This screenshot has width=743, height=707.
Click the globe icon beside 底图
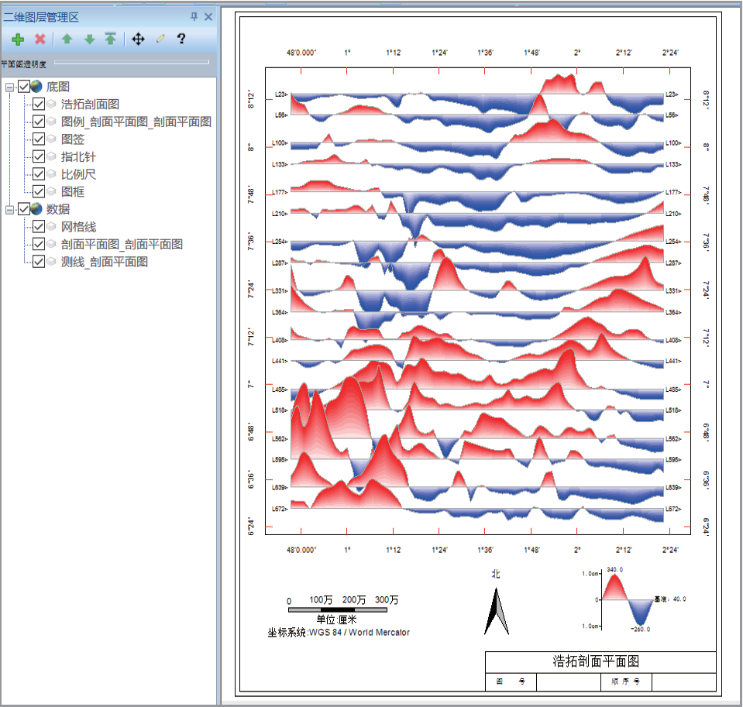click(x=36, y=87)
